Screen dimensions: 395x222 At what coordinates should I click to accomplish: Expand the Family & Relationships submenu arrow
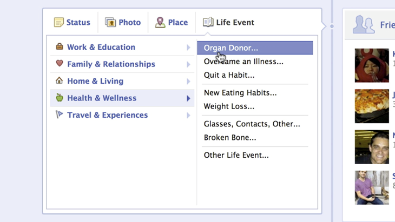click(188, 64)
